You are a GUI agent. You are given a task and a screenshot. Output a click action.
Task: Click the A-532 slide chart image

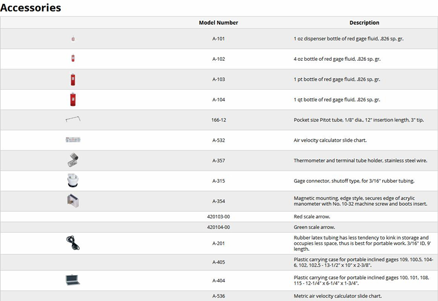73,140
